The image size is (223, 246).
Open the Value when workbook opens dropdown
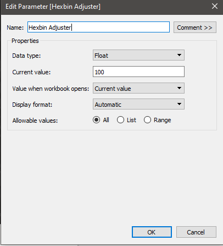pyautogui.click(x=138, y=88)
